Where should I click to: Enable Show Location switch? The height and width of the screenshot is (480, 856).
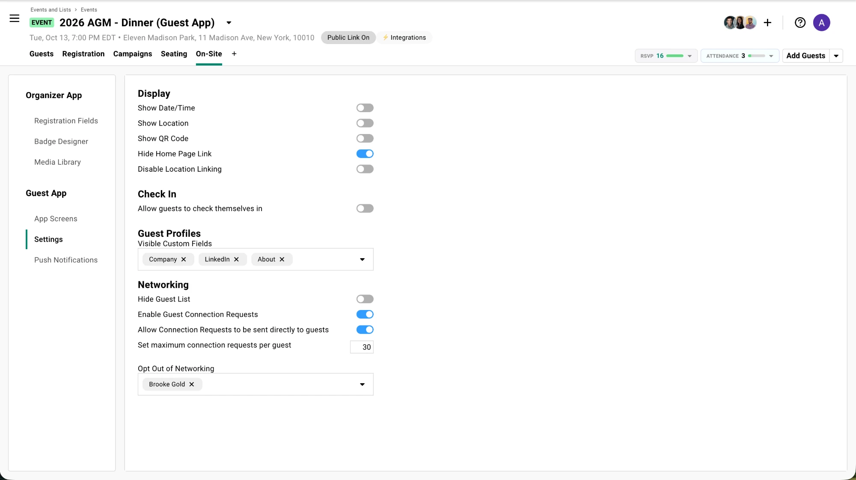pos(365,123)
